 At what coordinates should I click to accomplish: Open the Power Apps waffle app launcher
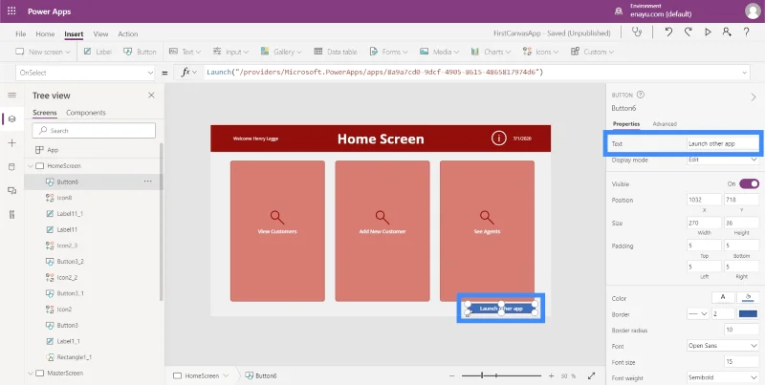pyautogui.click(x=11, y=11)
